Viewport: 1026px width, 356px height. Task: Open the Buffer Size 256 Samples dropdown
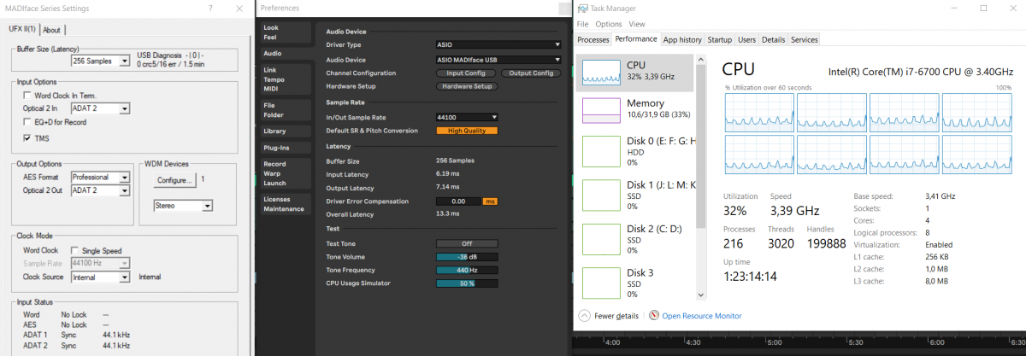coord(101,61)
